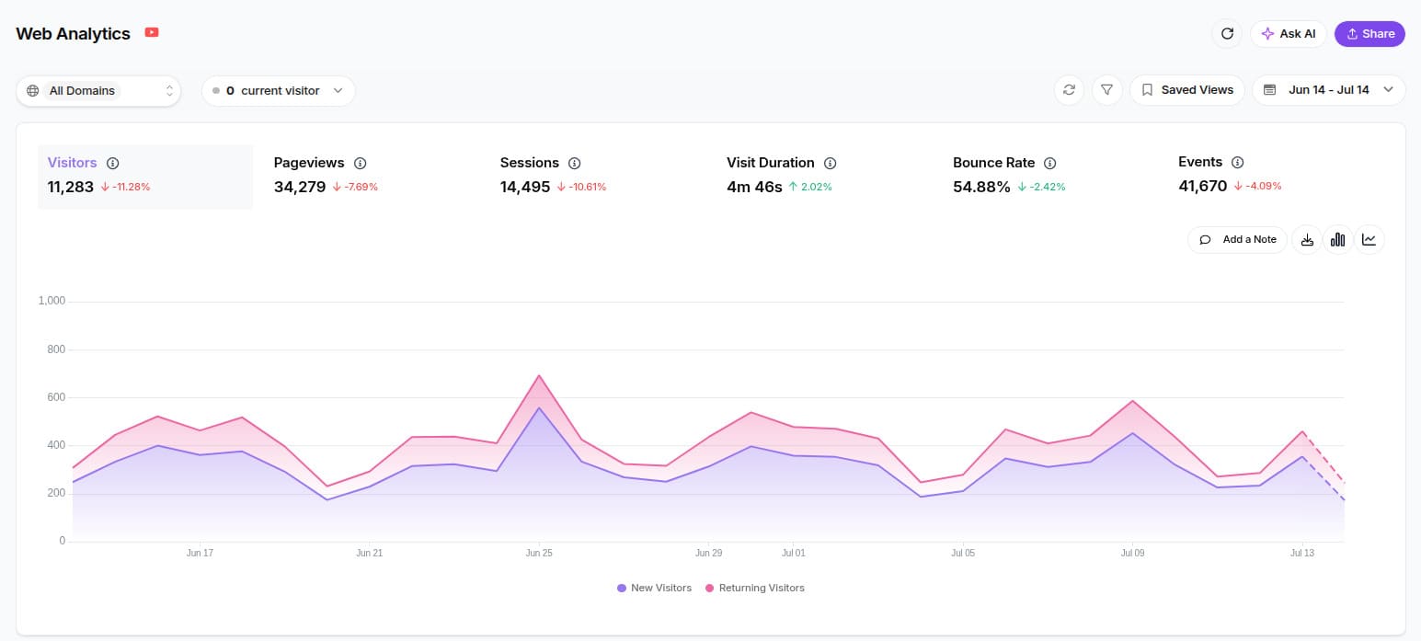Click the 54.88% bounce rate value
The height and width of the screenshot is (641, 1421).
pyautogui.click(x=981, y=187)
